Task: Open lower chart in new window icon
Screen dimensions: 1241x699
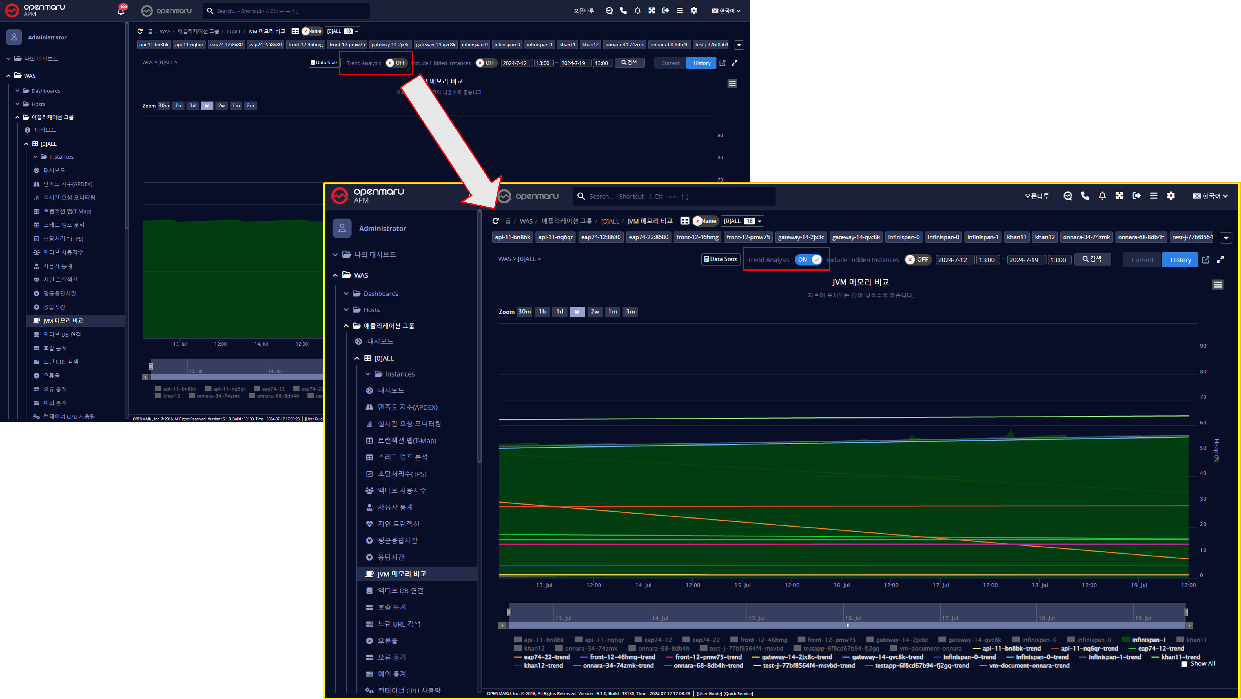Action: pyautogui.click(x=1206, y=260)
